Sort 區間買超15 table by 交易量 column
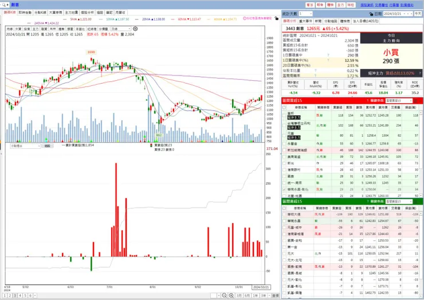This screenshot has height=300, width=424. point(395,107)
